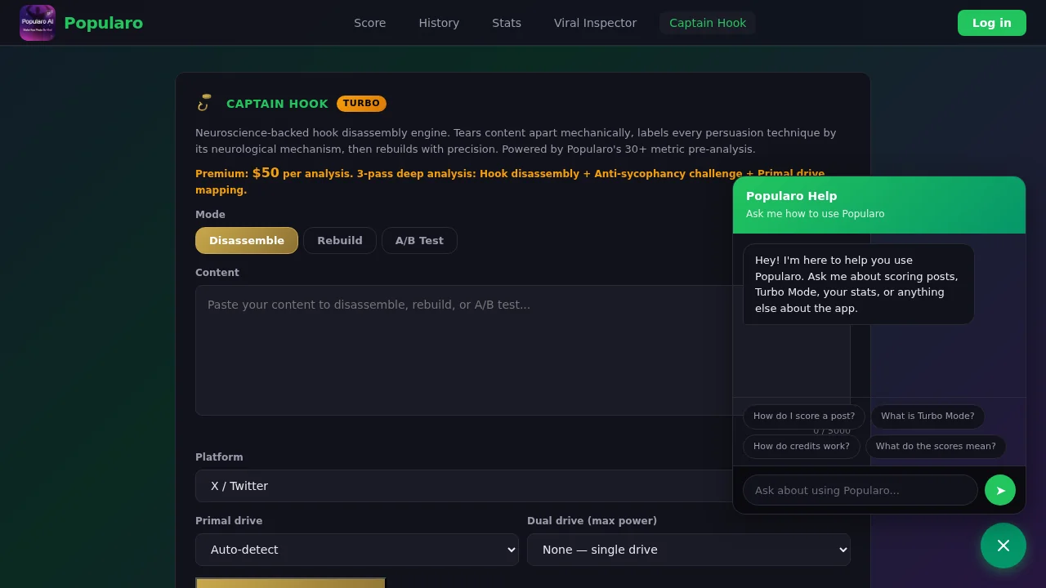Select 'What do the scores mean?' suggestion
This screenshot has width=1046, height=588.
pos(936,446)
